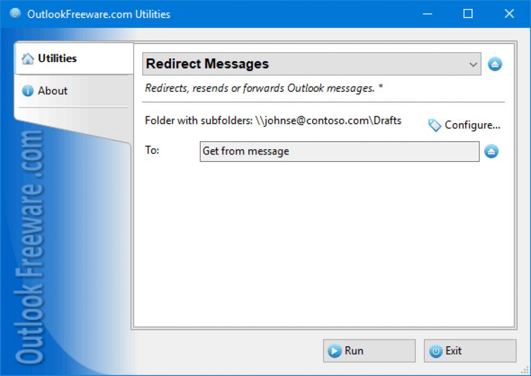The image size is (531, 376).
Task: Open the Redirect Messages utility dropdown
Action: tap(308, 64)
